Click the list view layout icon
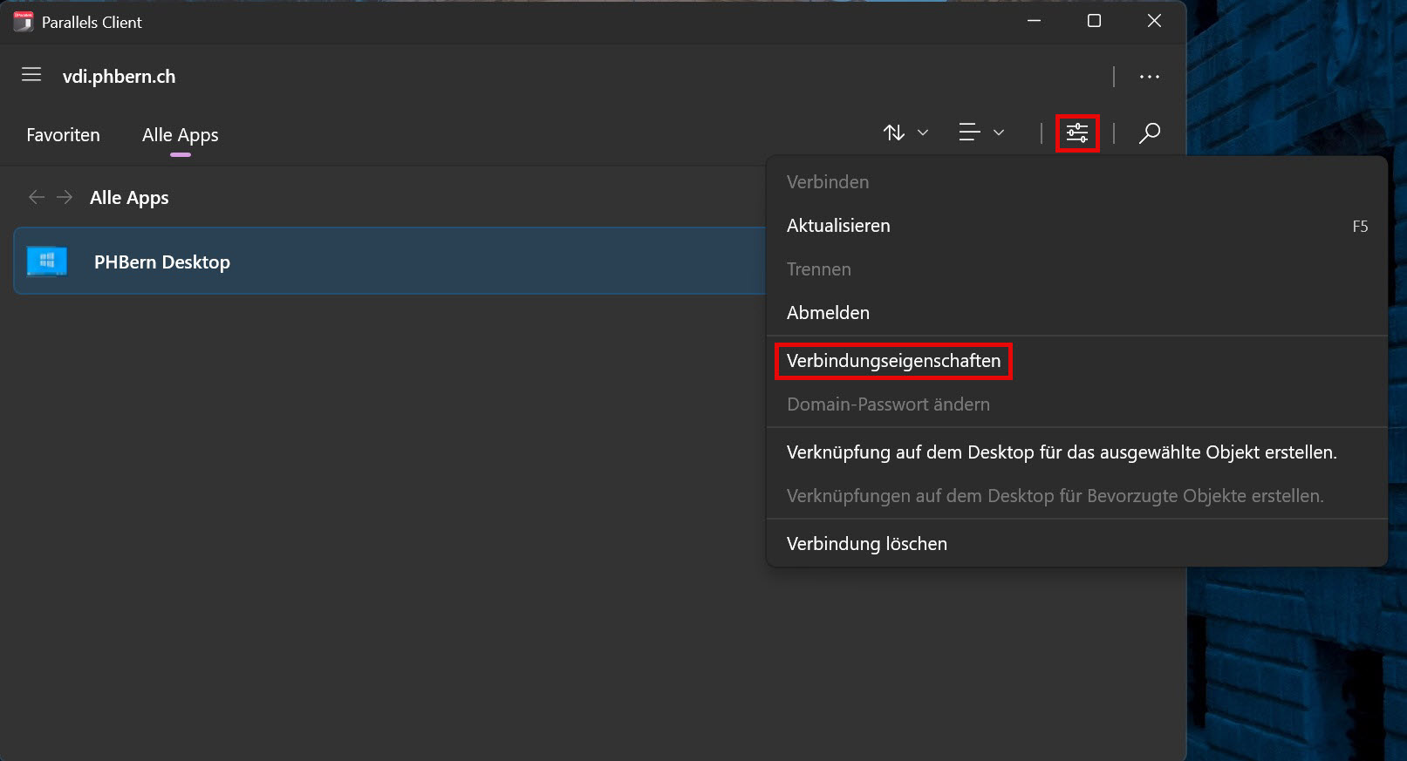Image resolution: width=1407 pixels, height=761 pixels. click(969, 132)
